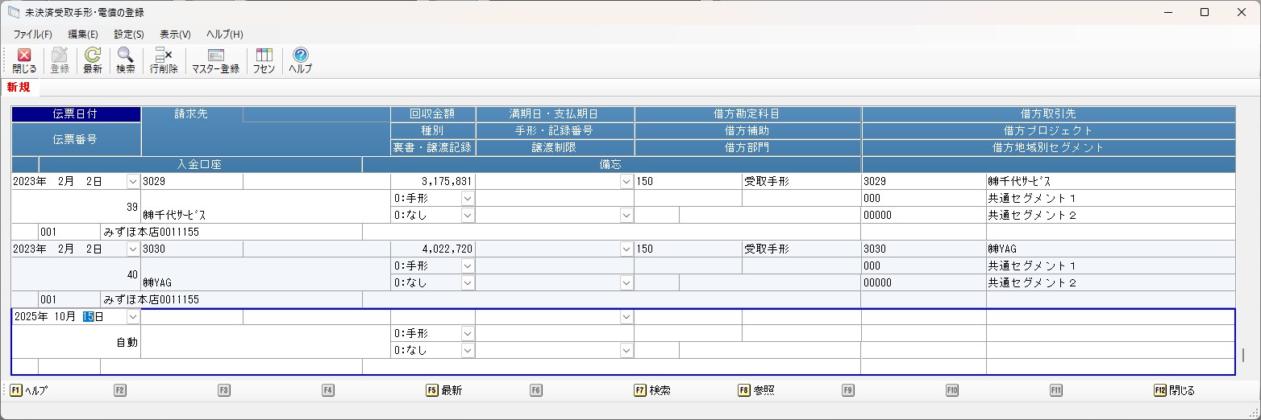Click the 3,175,831 collection amount cell
This screenshot has width=1261, height=420.
pos(433,182)
